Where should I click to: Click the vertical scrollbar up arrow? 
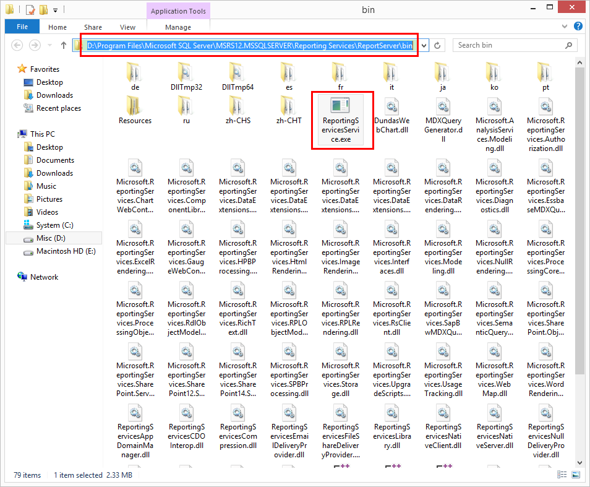(579, 62)
